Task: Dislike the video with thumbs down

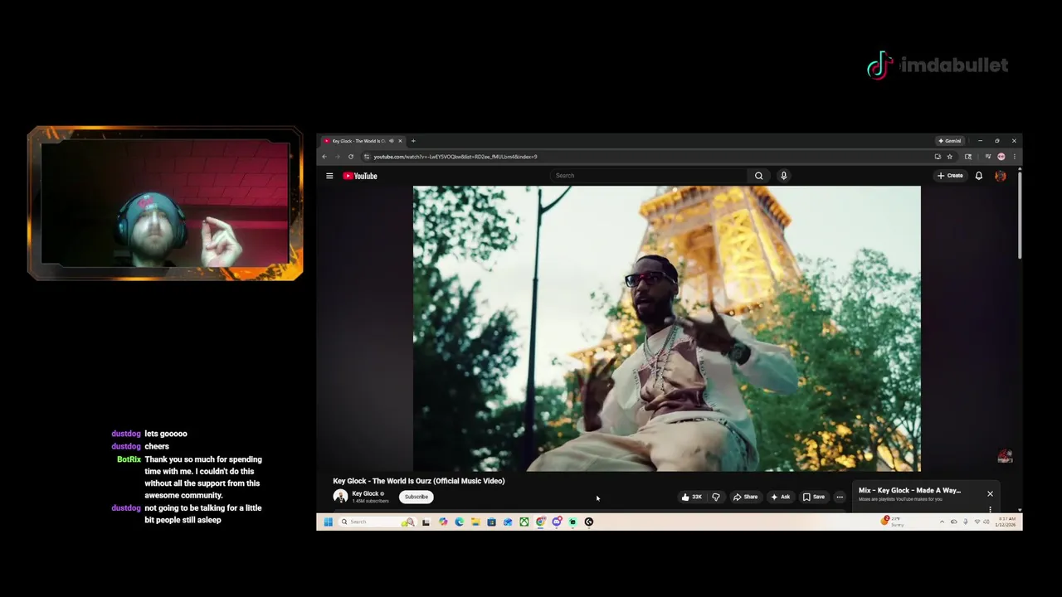Action: click(x=716, y=497)
